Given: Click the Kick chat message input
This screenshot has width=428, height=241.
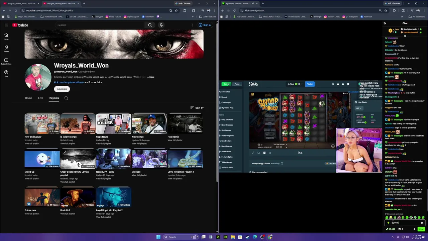Looking at the screenshot, I should point(405,223).
